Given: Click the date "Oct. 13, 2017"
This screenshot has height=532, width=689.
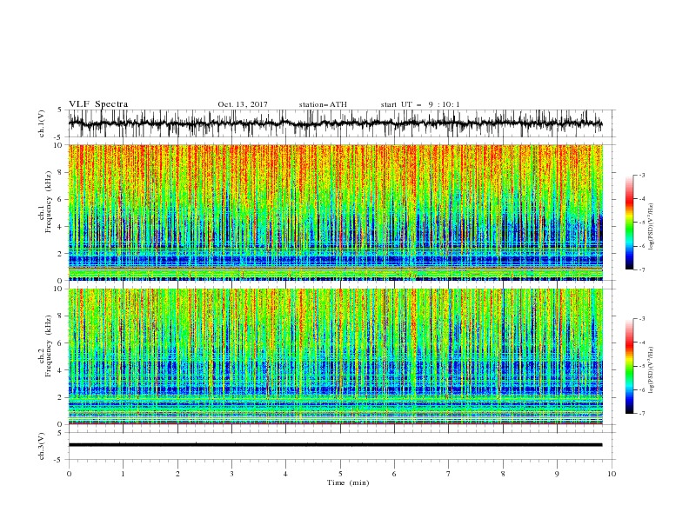Looking at the screenshot, I should pyautogui.click(x=243, y=104).
